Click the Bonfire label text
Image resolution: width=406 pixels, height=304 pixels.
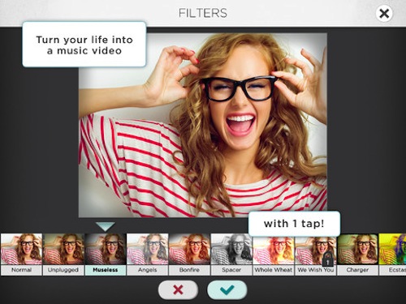(189, 270)
